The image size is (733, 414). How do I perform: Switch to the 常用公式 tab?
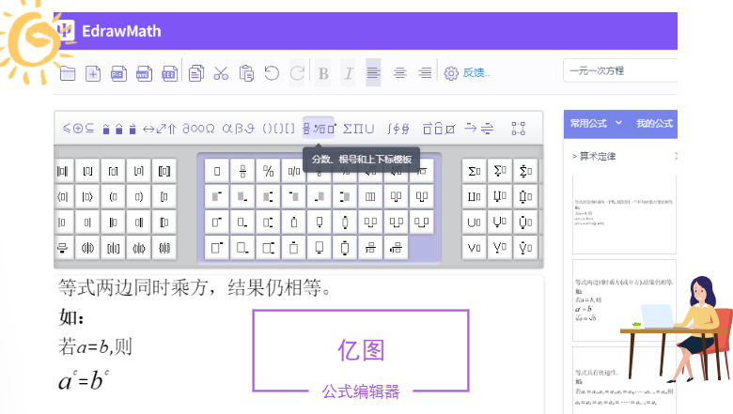click(588, 124)
